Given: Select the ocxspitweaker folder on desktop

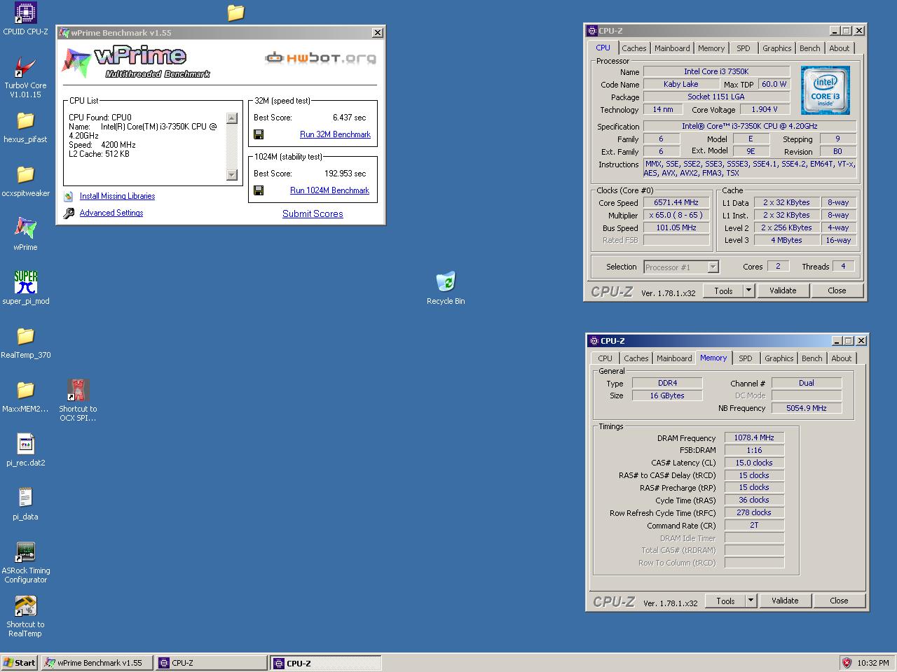Looking at the screenshot, I should (25, 174).
